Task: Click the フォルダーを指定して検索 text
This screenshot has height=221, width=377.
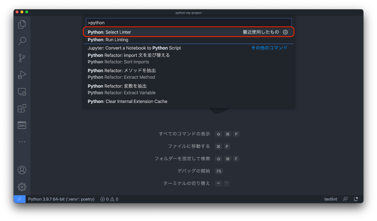Action: click(182, 159)
